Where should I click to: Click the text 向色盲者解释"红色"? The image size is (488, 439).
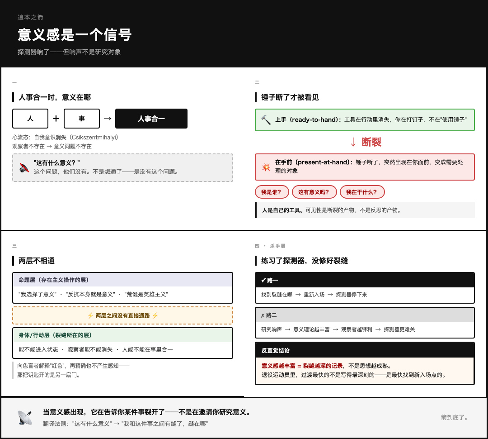coord(42,366)
